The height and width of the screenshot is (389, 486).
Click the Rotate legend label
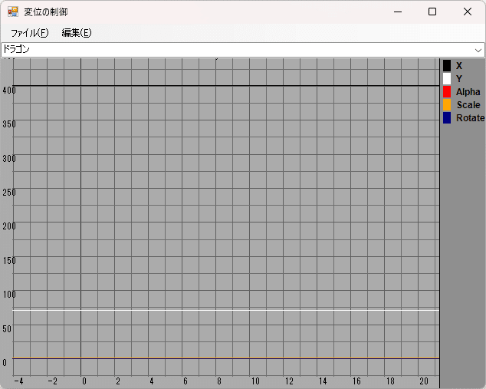pos(470,118)
